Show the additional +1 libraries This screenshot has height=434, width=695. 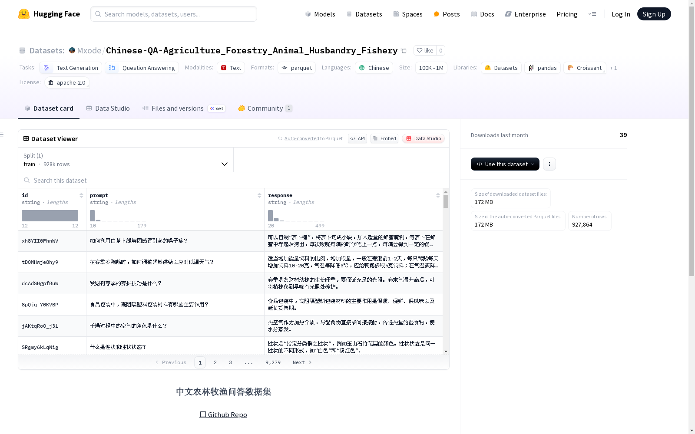(613, 68)
